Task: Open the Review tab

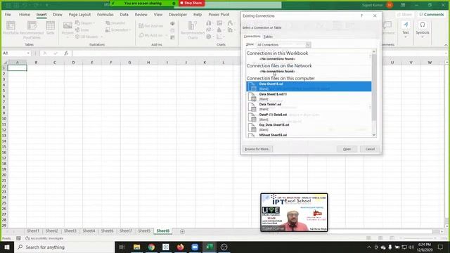Action: [141, 14]
